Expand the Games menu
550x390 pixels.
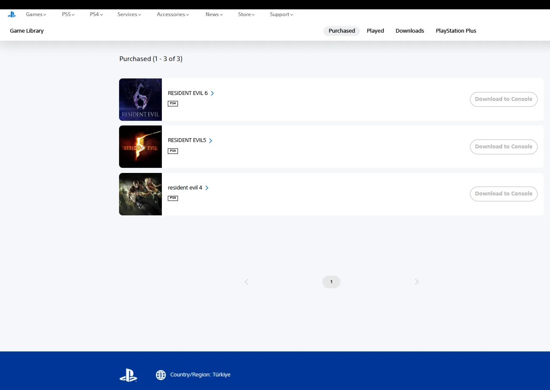click(36, 14)
